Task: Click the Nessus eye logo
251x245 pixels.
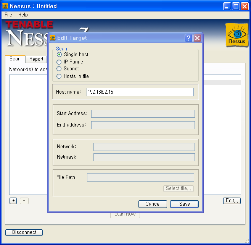Action: point(237,35)
